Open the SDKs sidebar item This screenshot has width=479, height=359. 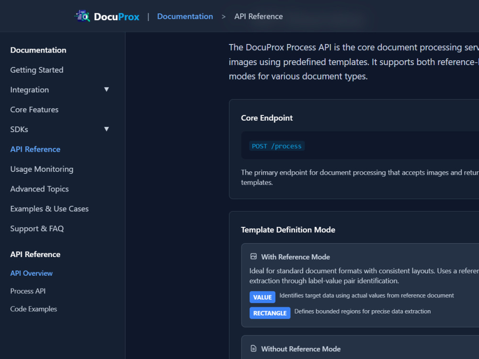(x=19, y=129)
